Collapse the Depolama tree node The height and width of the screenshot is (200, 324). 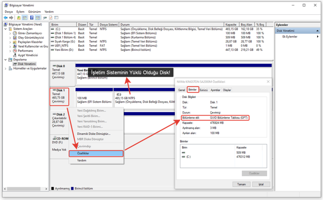click(6, 60)
